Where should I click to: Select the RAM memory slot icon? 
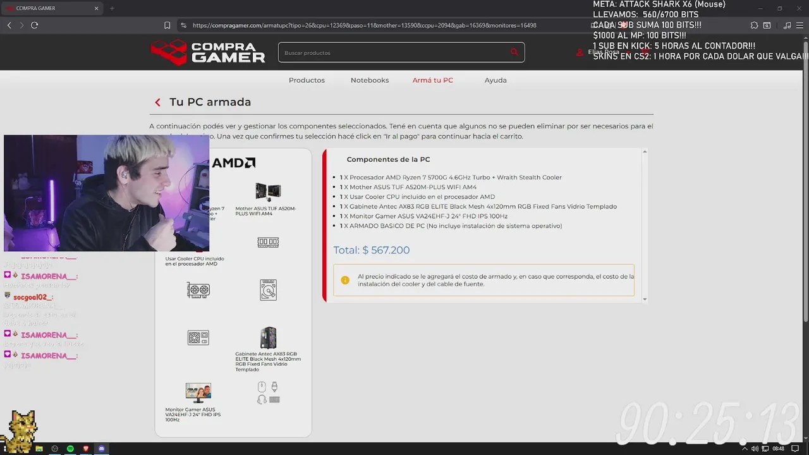(x=268, y=243)
